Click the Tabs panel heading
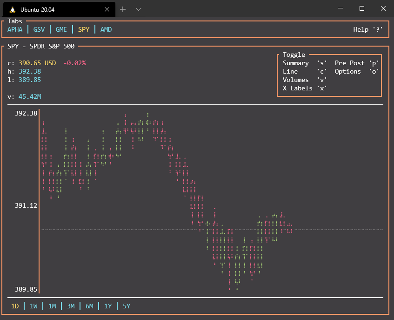Image resolution: width=394 pixels, height=320 pixels. point(15,21)
